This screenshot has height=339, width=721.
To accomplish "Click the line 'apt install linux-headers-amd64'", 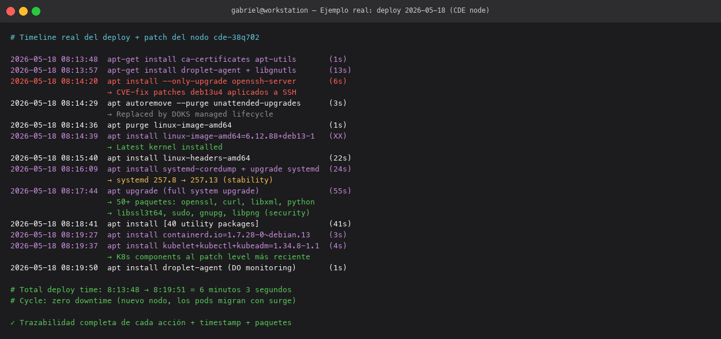I will (179, 158).
